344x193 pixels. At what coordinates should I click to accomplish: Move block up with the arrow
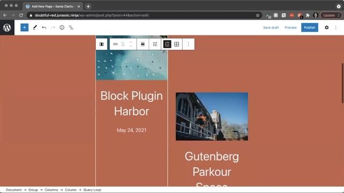pos(131,42)
